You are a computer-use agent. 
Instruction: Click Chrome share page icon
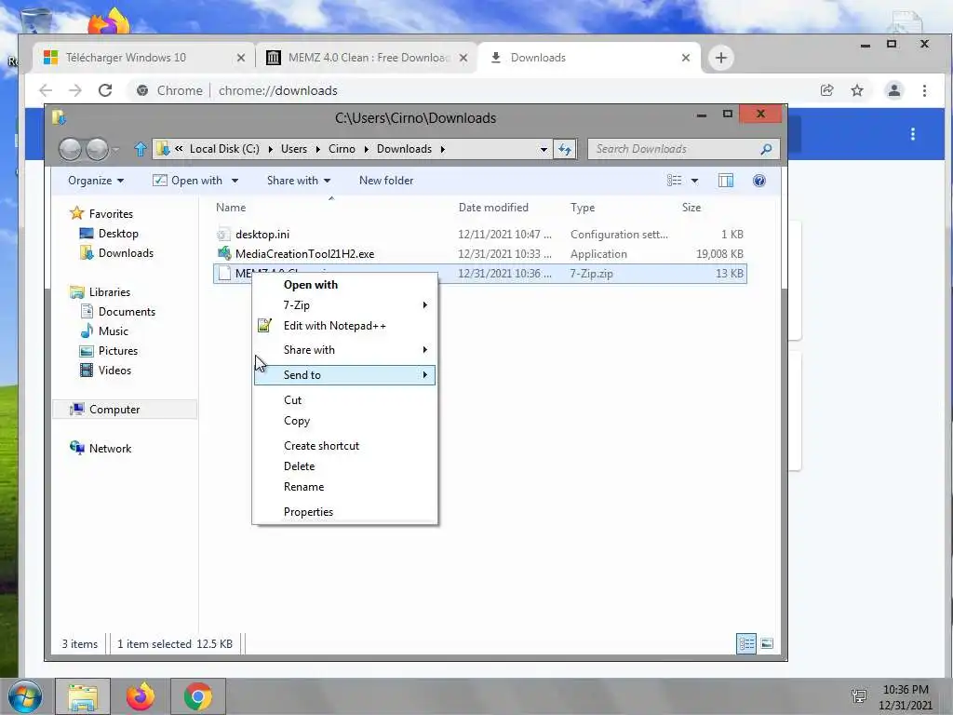(x=826, y=90)
